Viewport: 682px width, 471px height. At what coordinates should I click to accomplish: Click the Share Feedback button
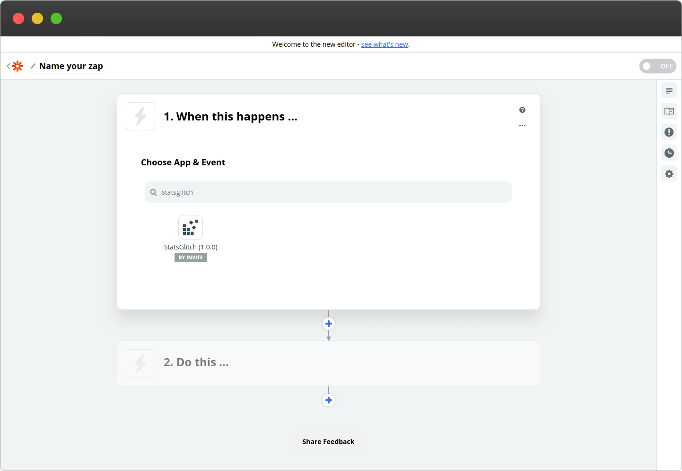click(328, 442)
